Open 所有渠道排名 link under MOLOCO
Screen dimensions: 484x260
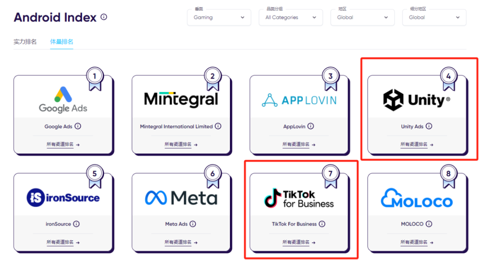[x=417, y=243]
